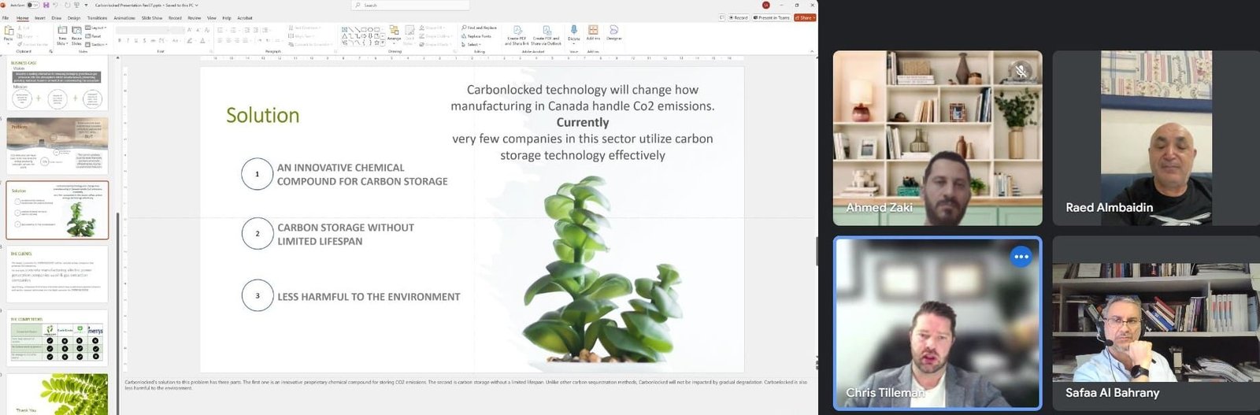1260x415 pixels.
Task: Open the File menu tab
Action: coord(6,17)
